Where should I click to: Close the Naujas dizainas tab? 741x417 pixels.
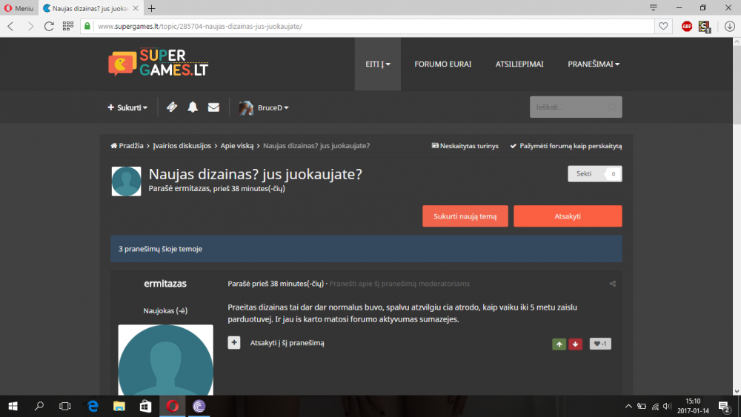pos(136,8)
